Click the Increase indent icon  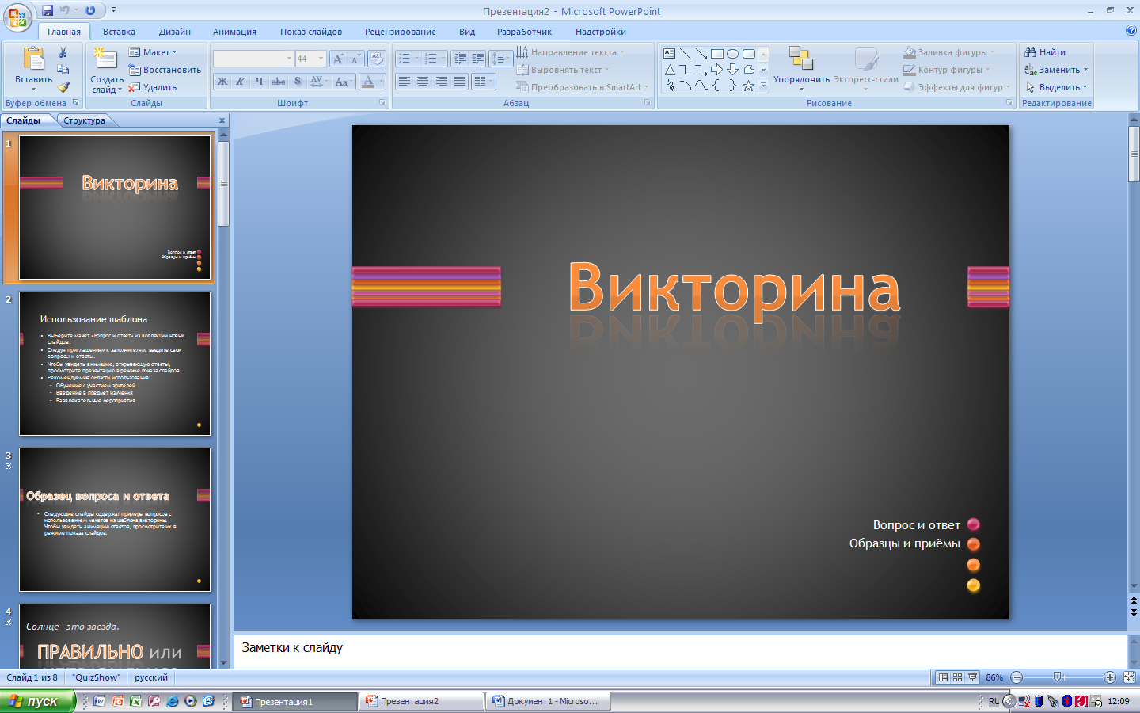click(477, 59)
